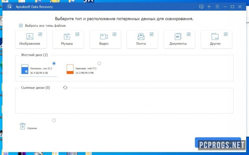Toggle 'Выбрать все типы файлов' checkbox
Viewport: 249px width, 155px height.
(x=21, y=26)
